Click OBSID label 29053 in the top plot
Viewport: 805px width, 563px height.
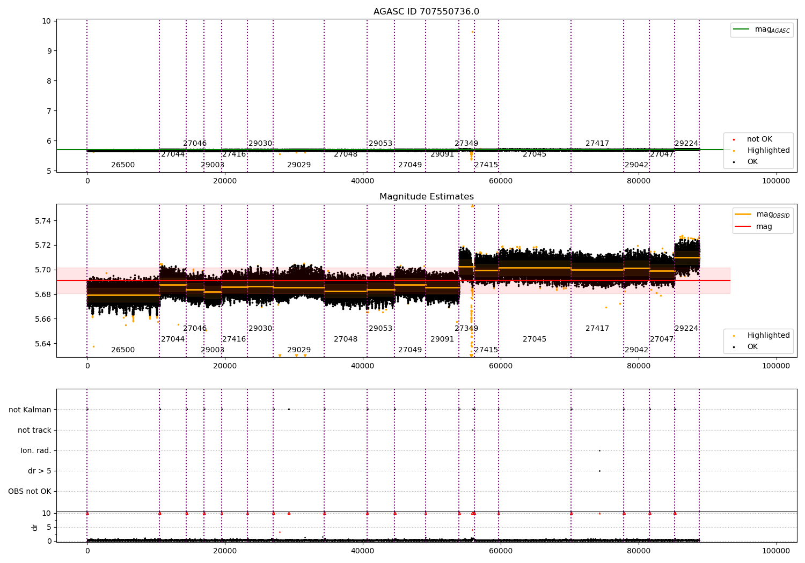point(380,143)
